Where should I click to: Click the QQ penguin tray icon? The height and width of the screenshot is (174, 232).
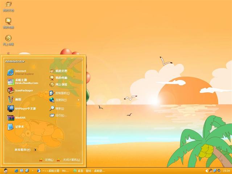click(211, 171)
